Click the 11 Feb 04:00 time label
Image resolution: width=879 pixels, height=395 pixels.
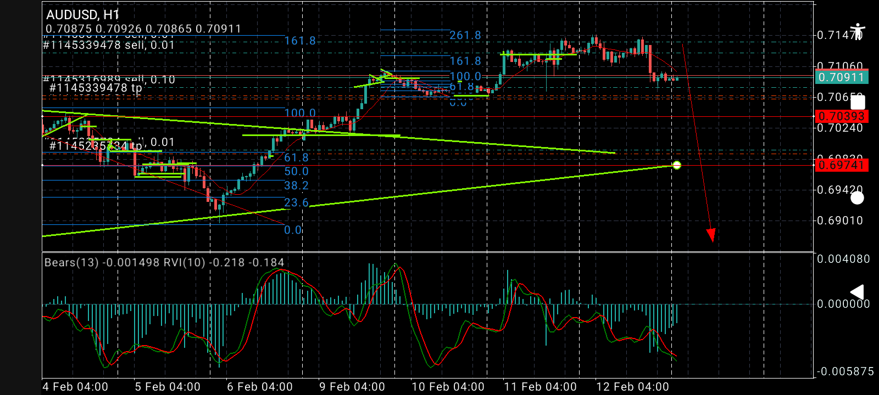541,387
